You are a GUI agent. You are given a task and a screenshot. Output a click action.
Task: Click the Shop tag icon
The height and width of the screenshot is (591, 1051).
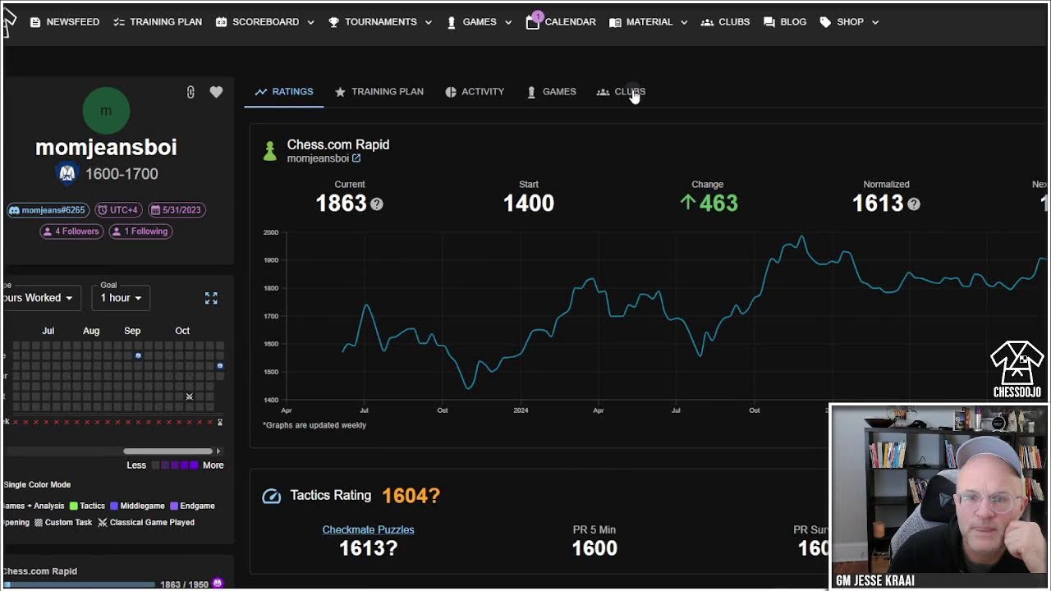(x=825, y=22)
